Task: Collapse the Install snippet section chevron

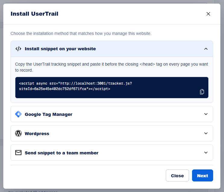Action: (x=206, y=49)
